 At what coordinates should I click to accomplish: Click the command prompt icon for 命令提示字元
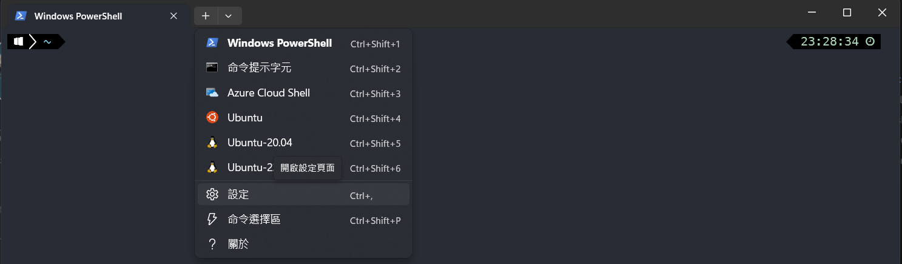tap(212, 67)
